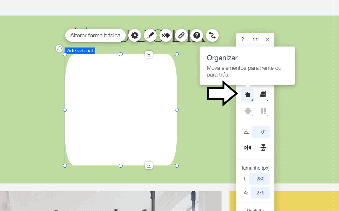Click the curved path connector icon
Screen dimensions: 339x211
click(212, 35)
